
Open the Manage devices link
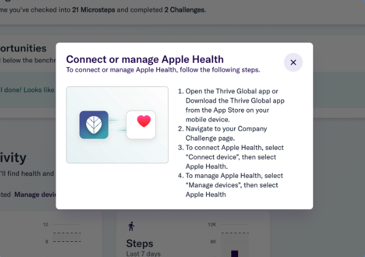point(35,195)
